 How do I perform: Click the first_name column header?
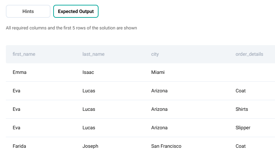point(24,54)
